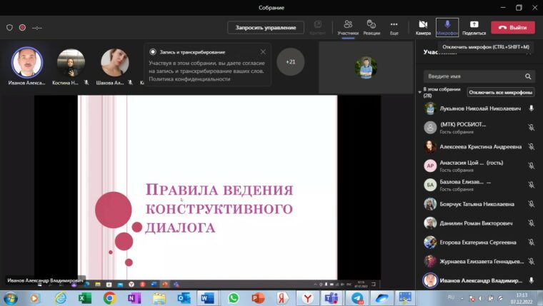Open the Реакции reactions icon
543x306 pixels.
pos(372,26)
